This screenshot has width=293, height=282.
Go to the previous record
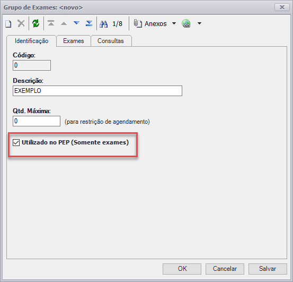click(x=64, y=23)
